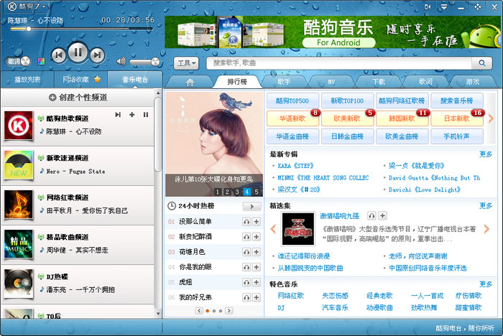Switch to the 歌手 tab

(284, 82)
